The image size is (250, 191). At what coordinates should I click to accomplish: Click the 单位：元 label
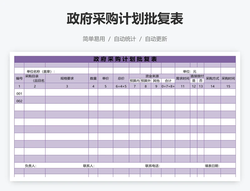[x=190, y=72]
